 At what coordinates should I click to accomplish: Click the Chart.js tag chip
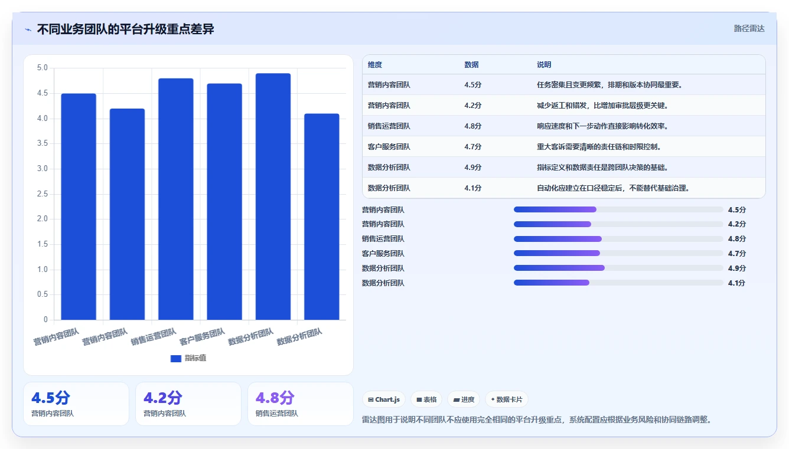point(384,399)
